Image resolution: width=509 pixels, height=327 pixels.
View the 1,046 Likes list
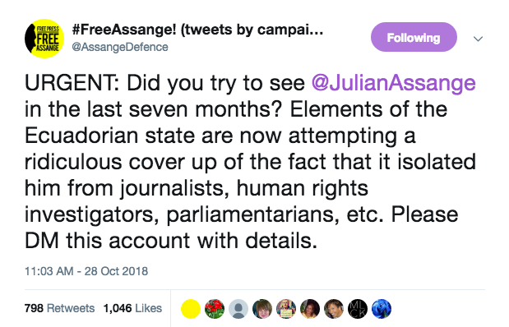coord(132,308)
